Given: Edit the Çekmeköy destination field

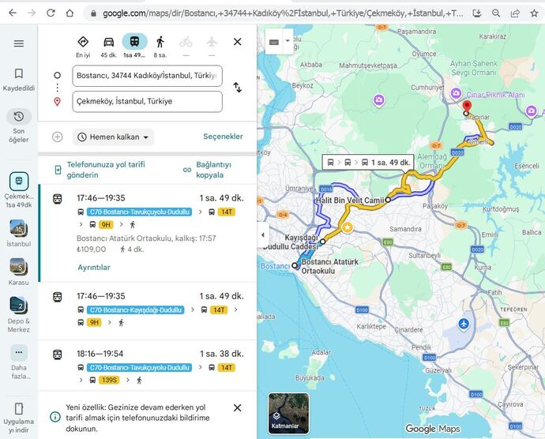Looking at the screenshot, I should (x=148, y=102).
